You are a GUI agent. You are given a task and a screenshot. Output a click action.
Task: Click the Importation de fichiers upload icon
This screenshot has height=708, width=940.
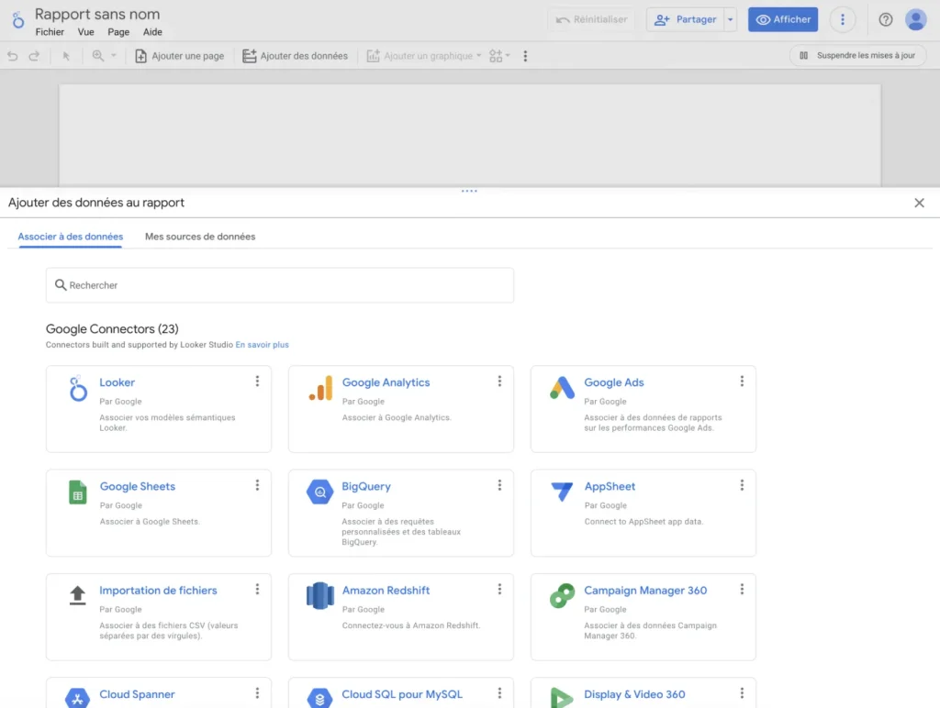pyautogui.click(x=78, y=595)
